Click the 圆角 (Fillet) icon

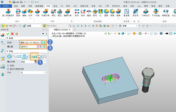[x=106, y=11]
